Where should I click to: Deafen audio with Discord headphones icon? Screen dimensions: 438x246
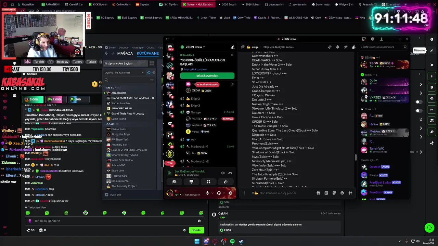tap(219, 193)
